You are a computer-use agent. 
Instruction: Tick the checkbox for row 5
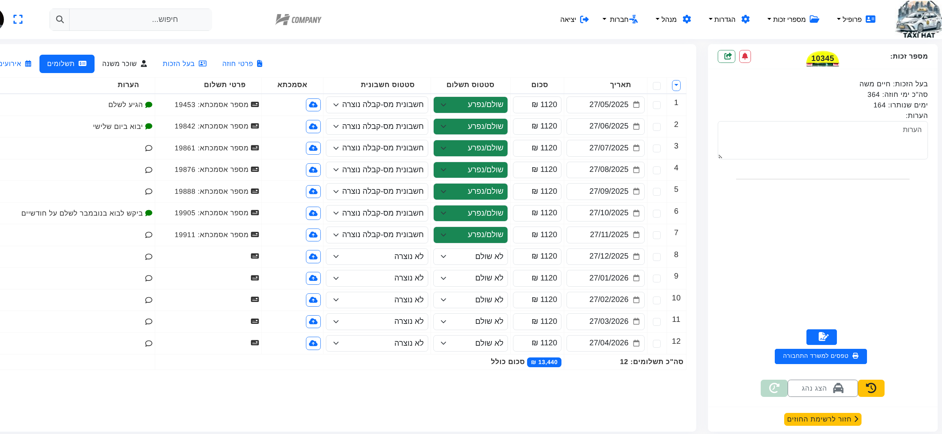click(657, 191)
